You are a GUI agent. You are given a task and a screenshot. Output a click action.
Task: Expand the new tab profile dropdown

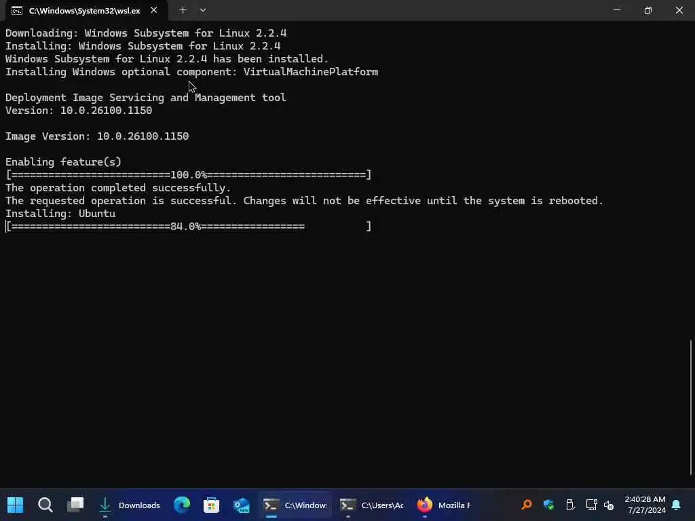click(202, 10)
